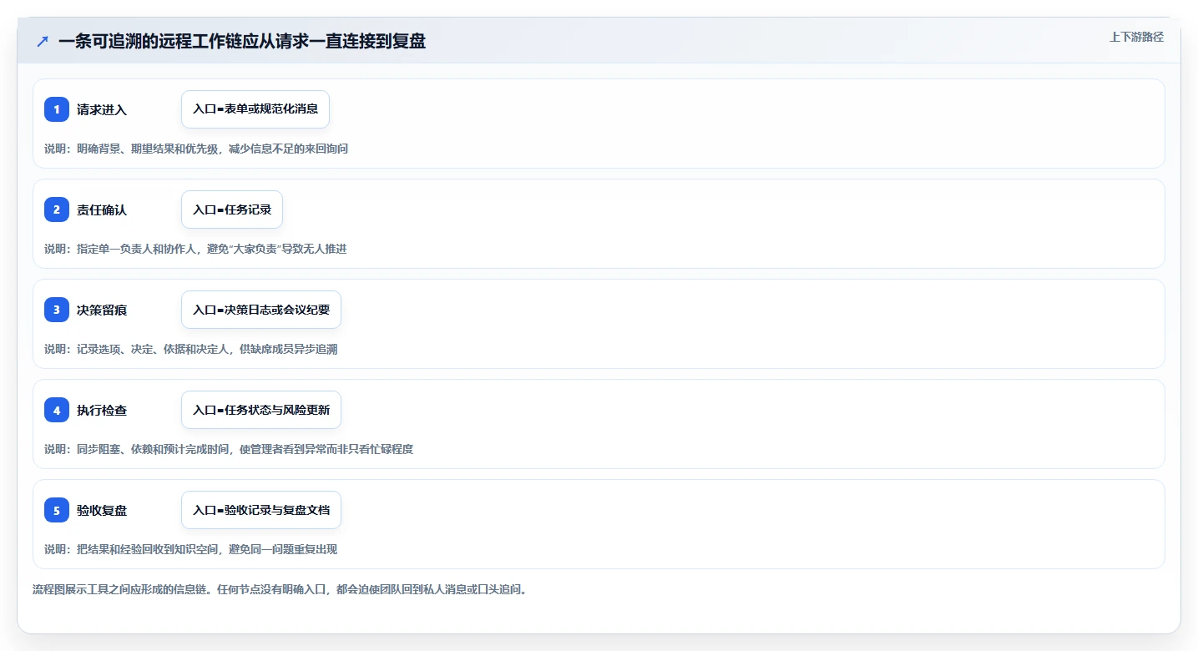Click the step 5 number badge
This screenshot has width=1198, height=651.
tap(57, 510)
